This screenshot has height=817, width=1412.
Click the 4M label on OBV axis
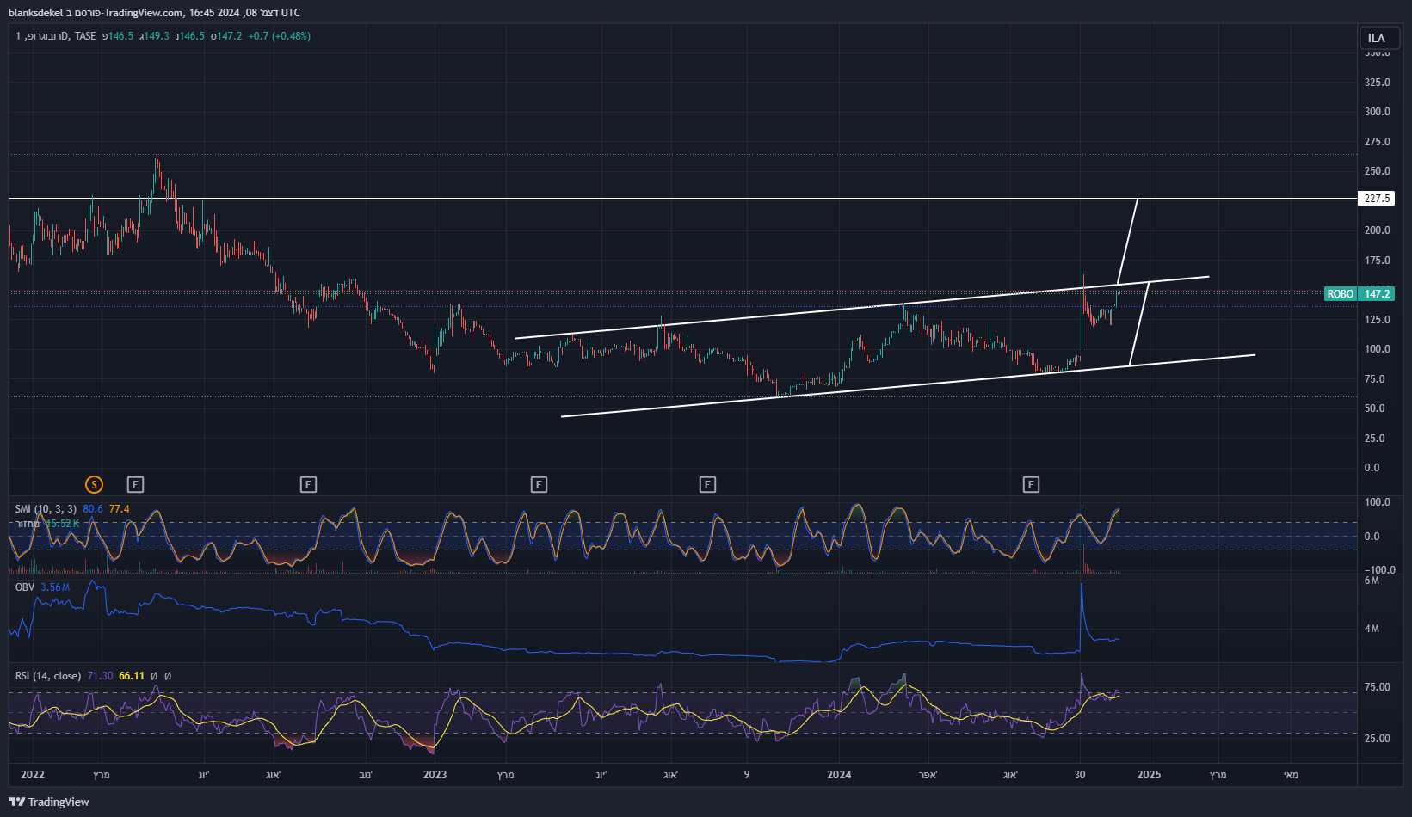pos(1372,629)
